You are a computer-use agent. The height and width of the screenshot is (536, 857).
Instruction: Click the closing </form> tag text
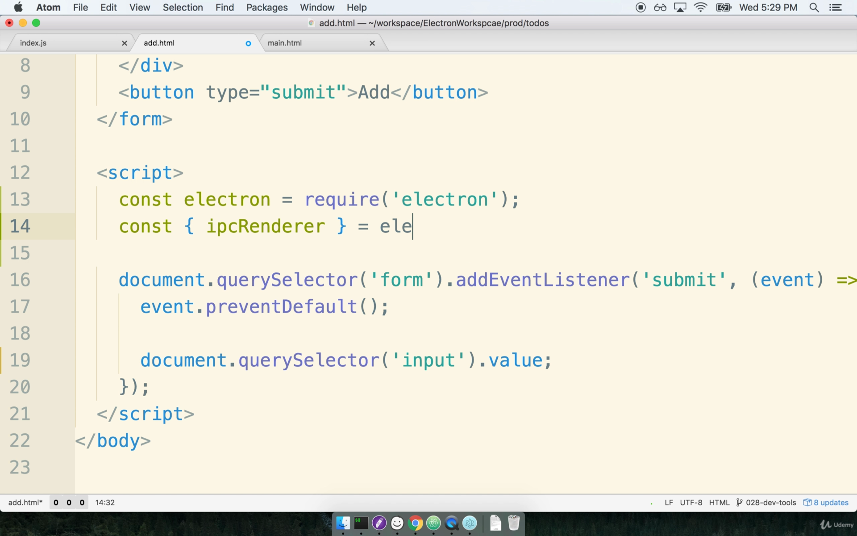coord(134,119)
